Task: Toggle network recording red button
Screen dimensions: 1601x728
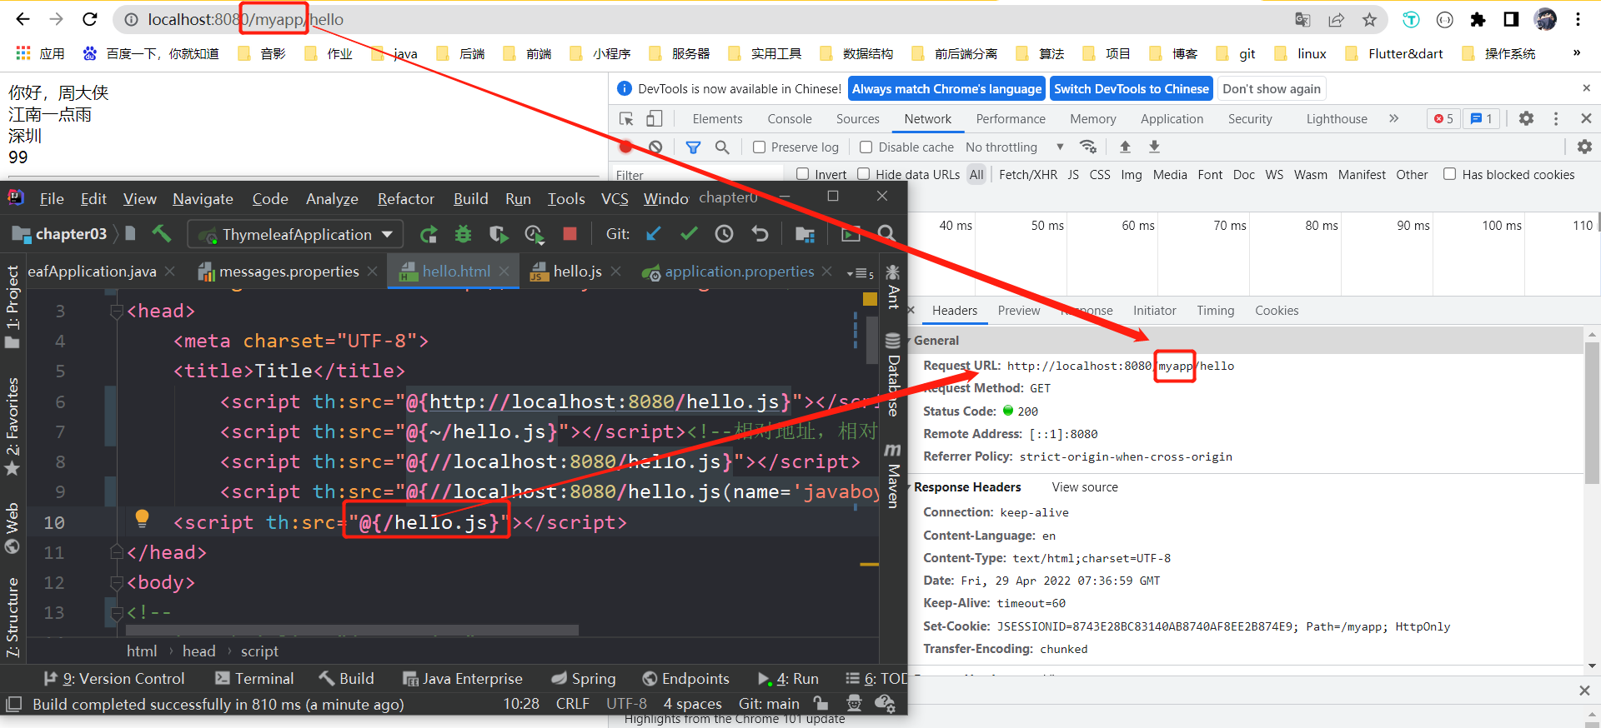Action: click(x=625, y=147)
